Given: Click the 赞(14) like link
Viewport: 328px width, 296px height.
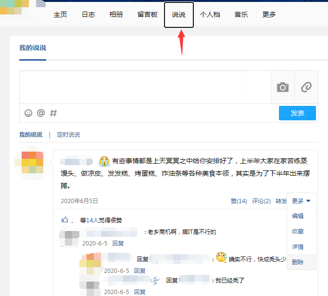Looking at the screenshot, I should [x=239, y=201].
